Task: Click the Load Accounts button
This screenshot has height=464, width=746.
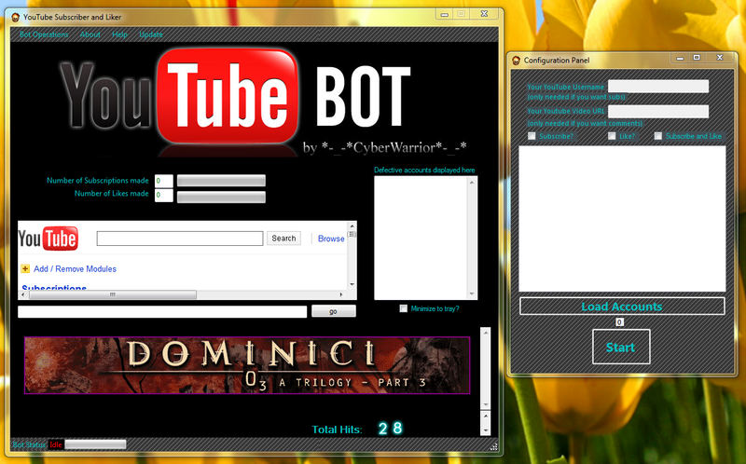Action: pos(622,307)
